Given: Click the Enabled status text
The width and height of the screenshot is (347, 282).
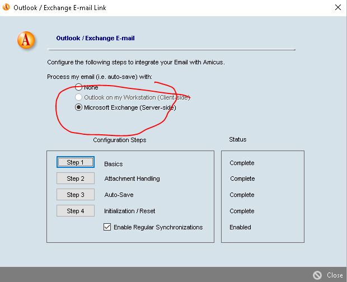Looking at the screenshot, I should pos(240,227).
